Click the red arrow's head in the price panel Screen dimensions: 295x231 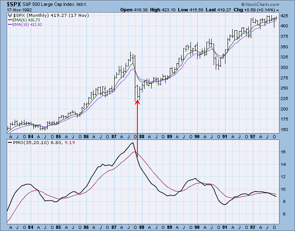point(137,102)
